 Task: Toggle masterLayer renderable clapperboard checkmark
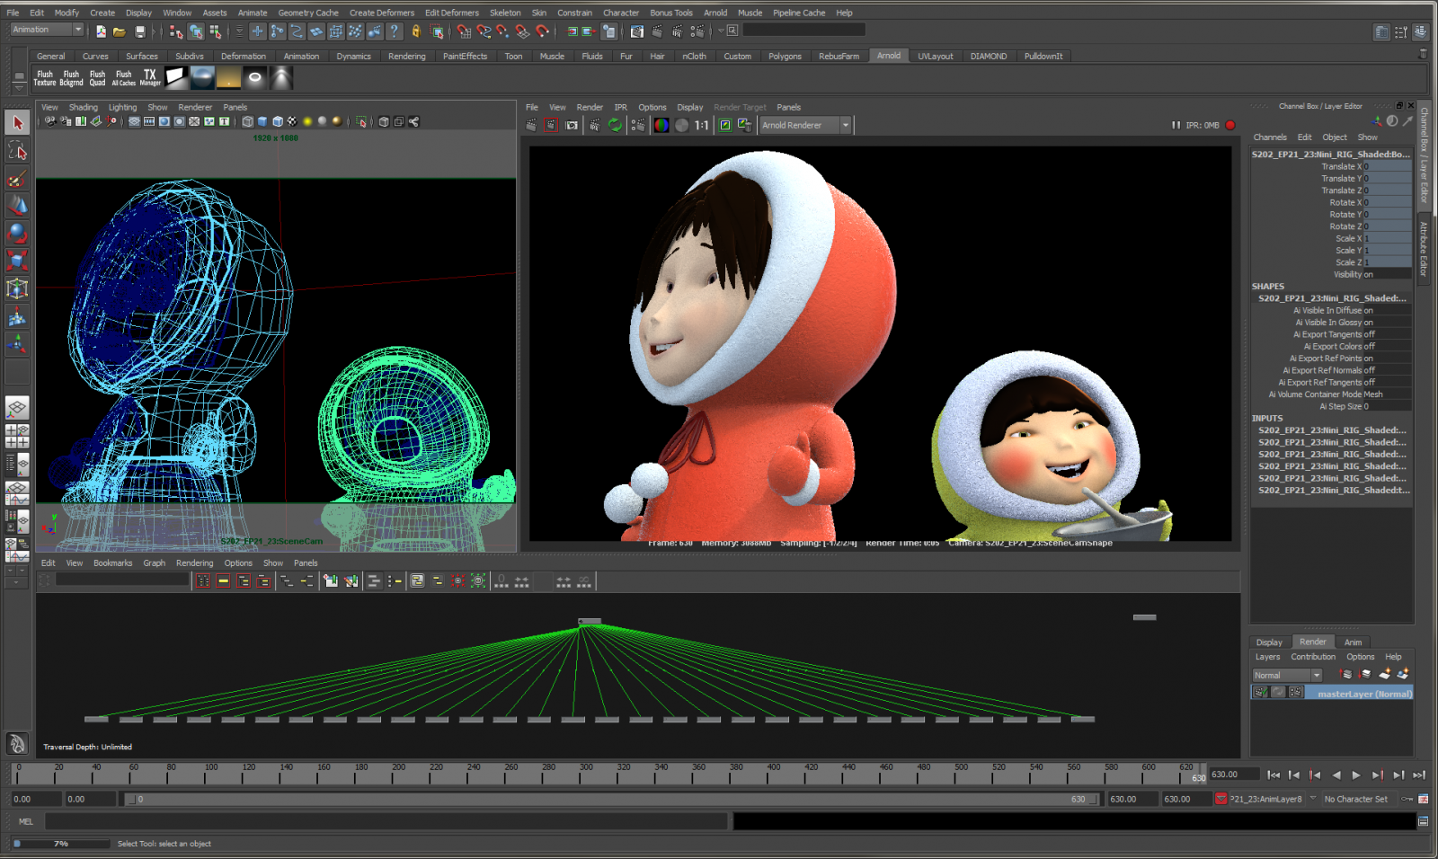1261,692
